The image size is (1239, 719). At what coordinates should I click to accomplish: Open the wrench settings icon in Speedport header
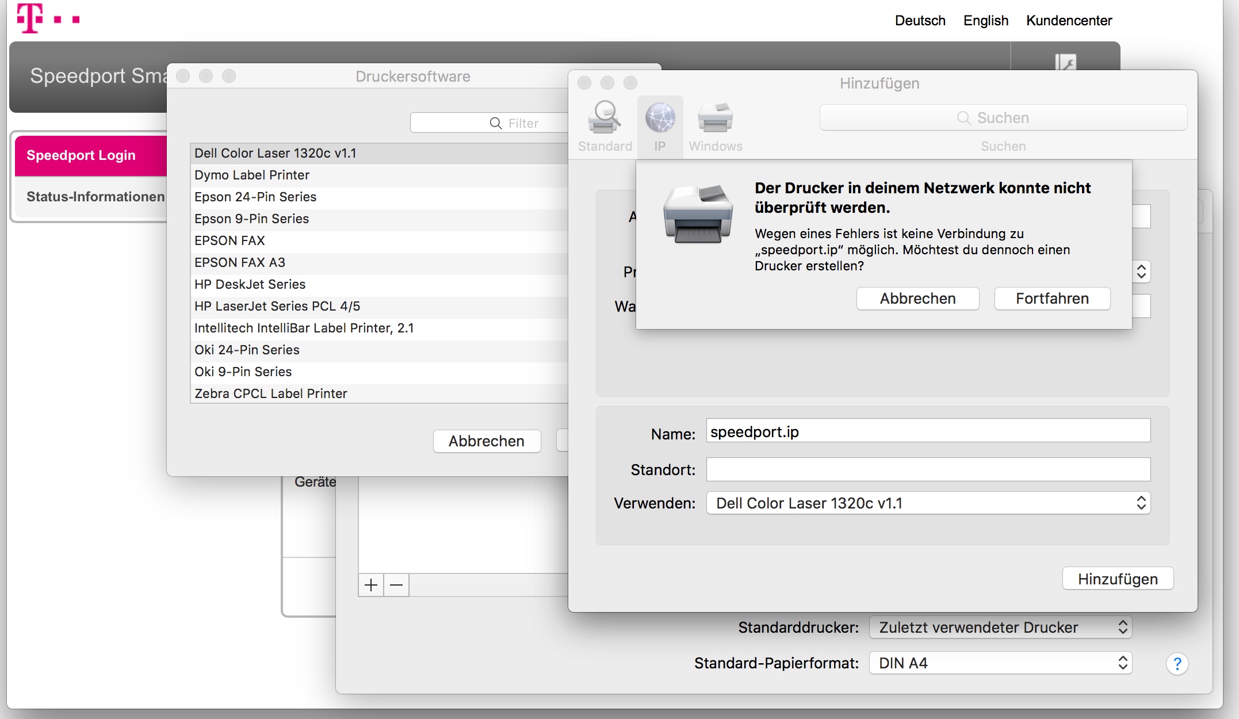tap(1065, 62)
